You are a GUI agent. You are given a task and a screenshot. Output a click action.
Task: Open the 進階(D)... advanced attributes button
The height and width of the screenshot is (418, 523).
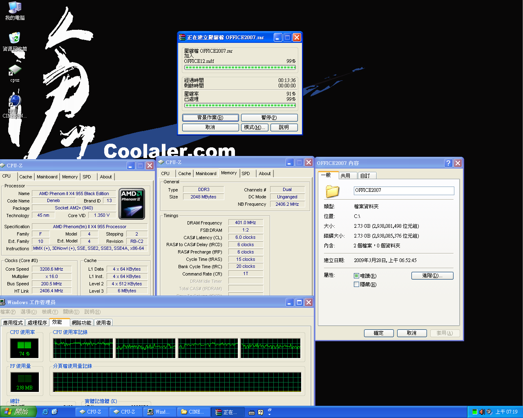[432, 276]
